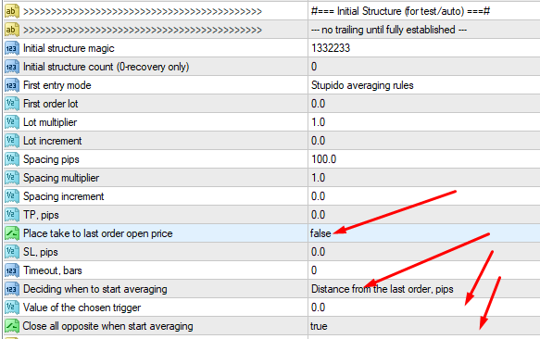Select the Lot multiplier parameter row

(x=272, y=122)
